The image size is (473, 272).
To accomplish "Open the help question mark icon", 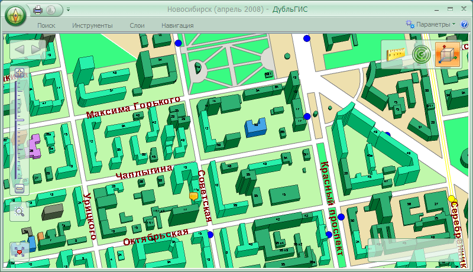I will [464, 25].
